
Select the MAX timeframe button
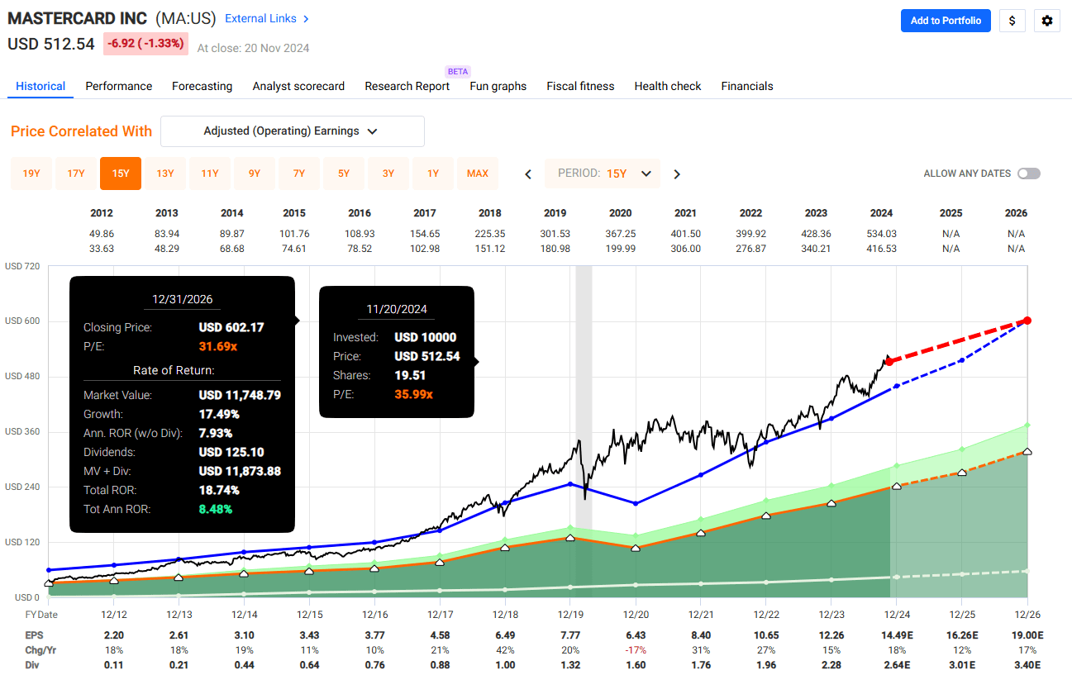pyautogui.click(x=478, y=174)
